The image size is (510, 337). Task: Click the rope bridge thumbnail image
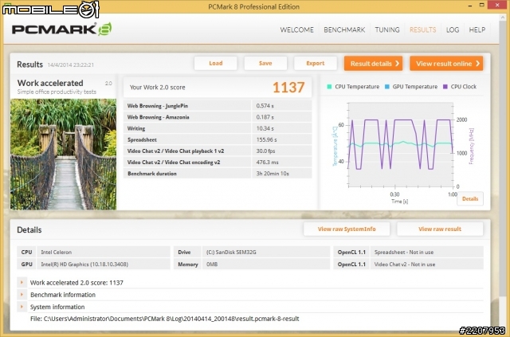[x=63, y=155]
